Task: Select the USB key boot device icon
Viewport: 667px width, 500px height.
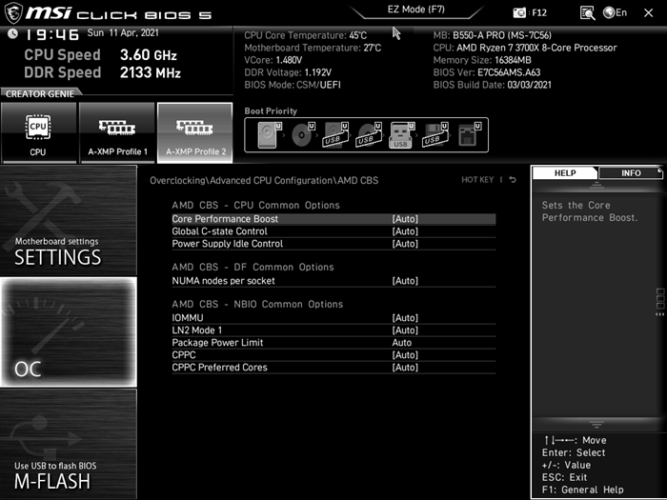Action: coord(401,135)
